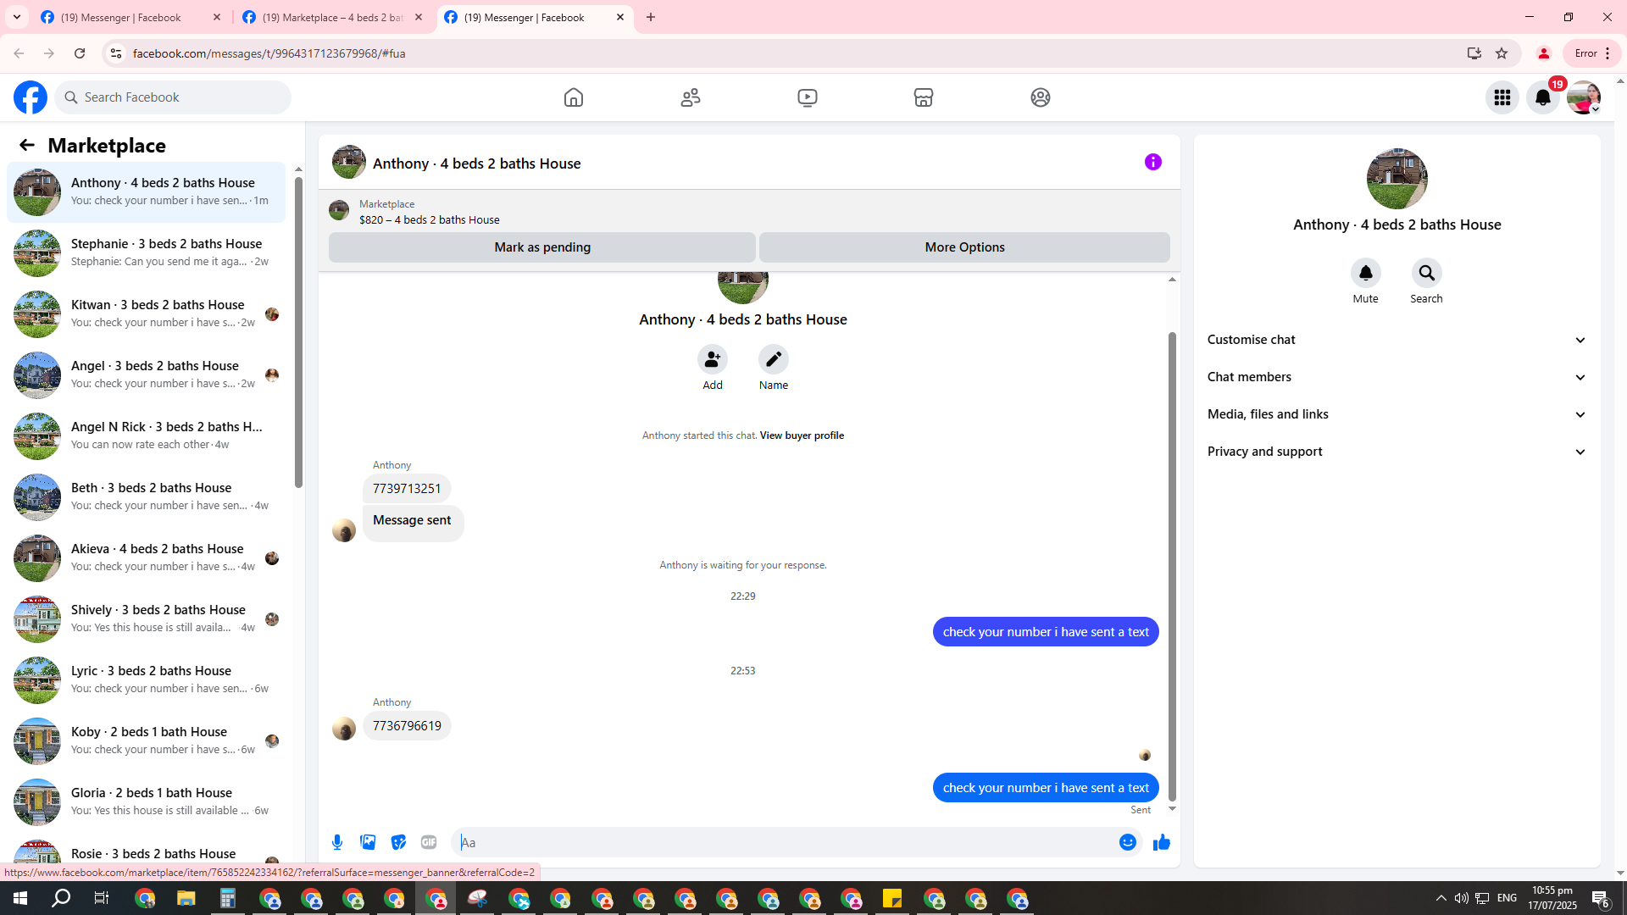Click Anthony's listing photo in right panel
Image resolution: width=1627 pixels, height=915 pixels.
[1397, 179]
